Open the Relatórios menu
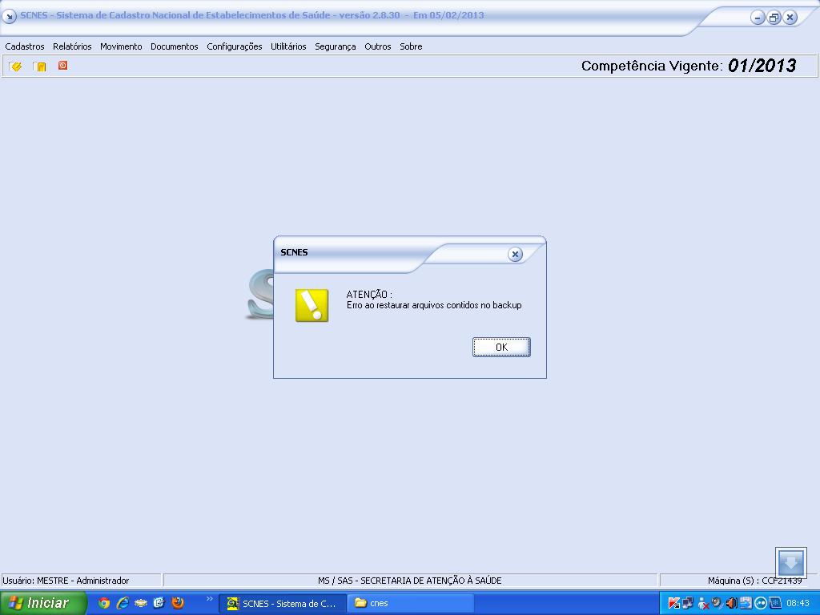820x615 pixels. (x=72, y=46)
